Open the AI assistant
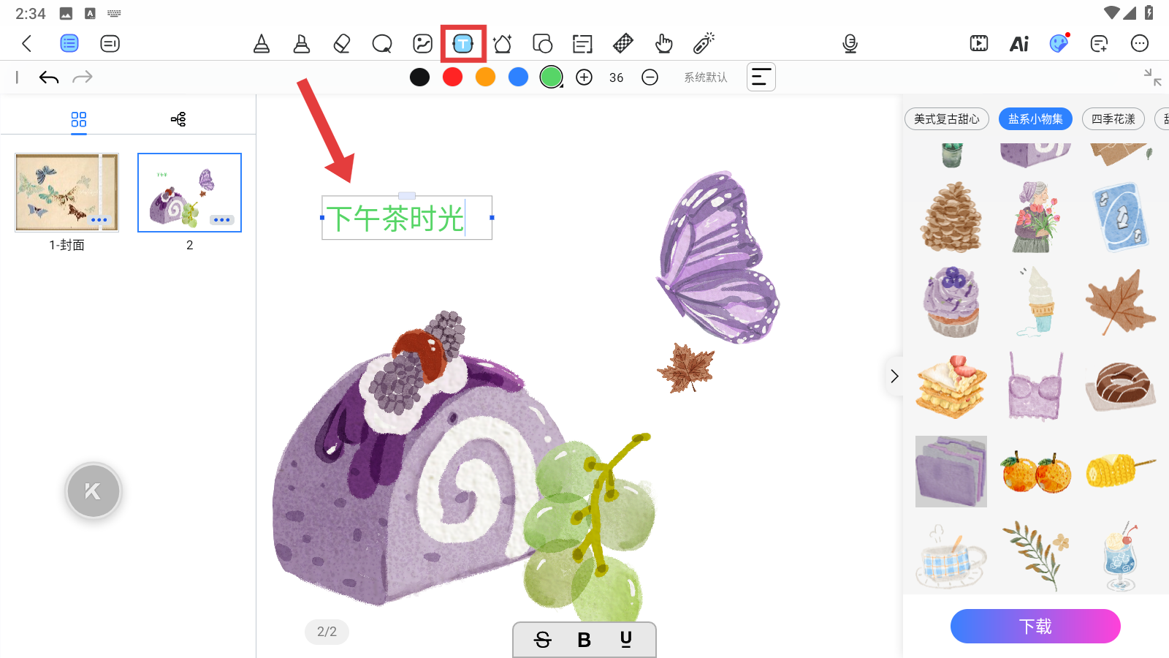 [x=1018, y=44]
